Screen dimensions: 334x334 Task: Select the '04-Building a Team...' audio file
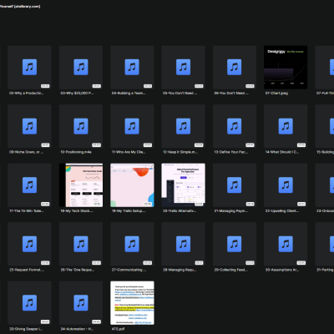coord(132,68)
